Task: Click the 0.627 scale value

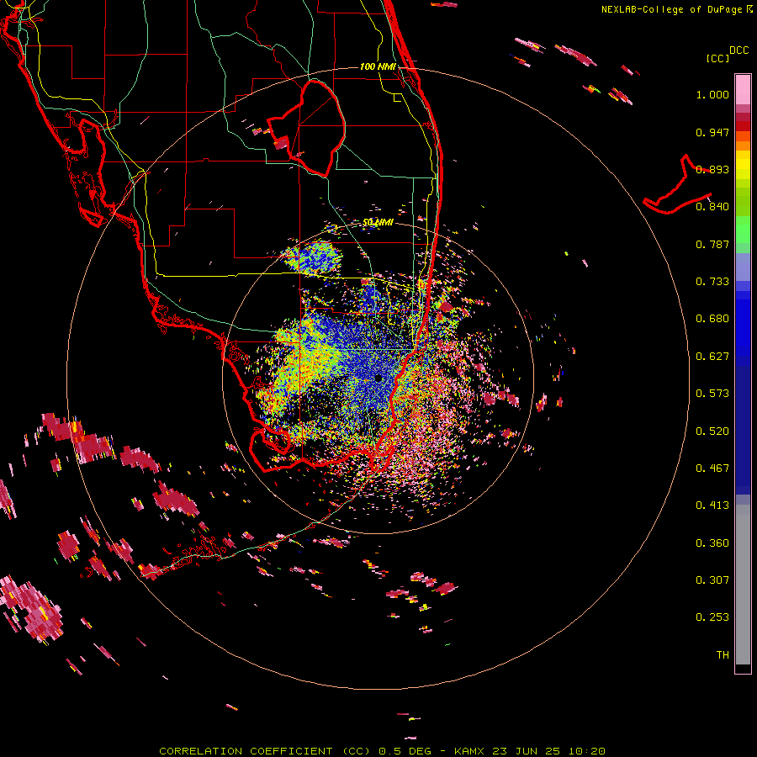Action: 712,357
